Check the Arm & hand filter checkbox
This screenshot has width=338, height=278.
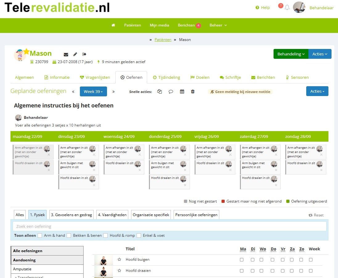(x=40, y=236)
